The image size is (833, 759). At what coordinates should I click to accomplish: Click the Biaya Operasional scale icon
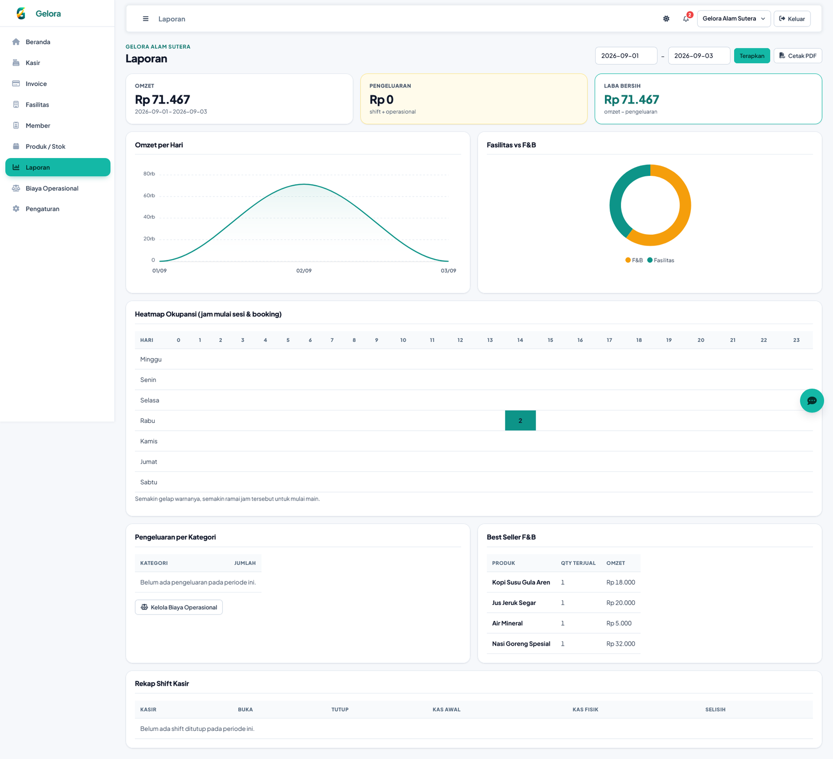pos(16,188)
